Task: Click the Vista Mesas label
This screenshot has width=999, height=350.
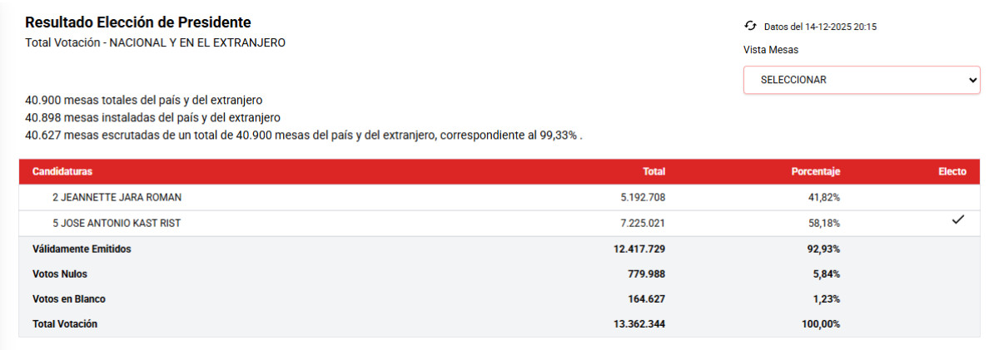Action: click(x=771, y=50)
